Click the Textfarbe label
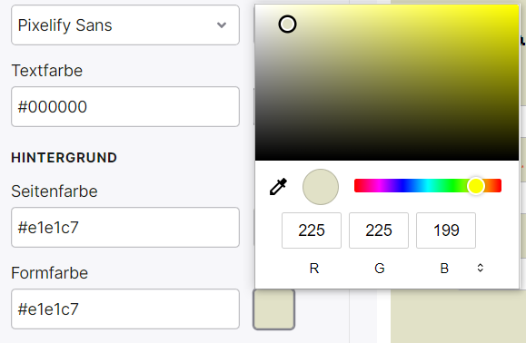526x343 pixels. 47,71
